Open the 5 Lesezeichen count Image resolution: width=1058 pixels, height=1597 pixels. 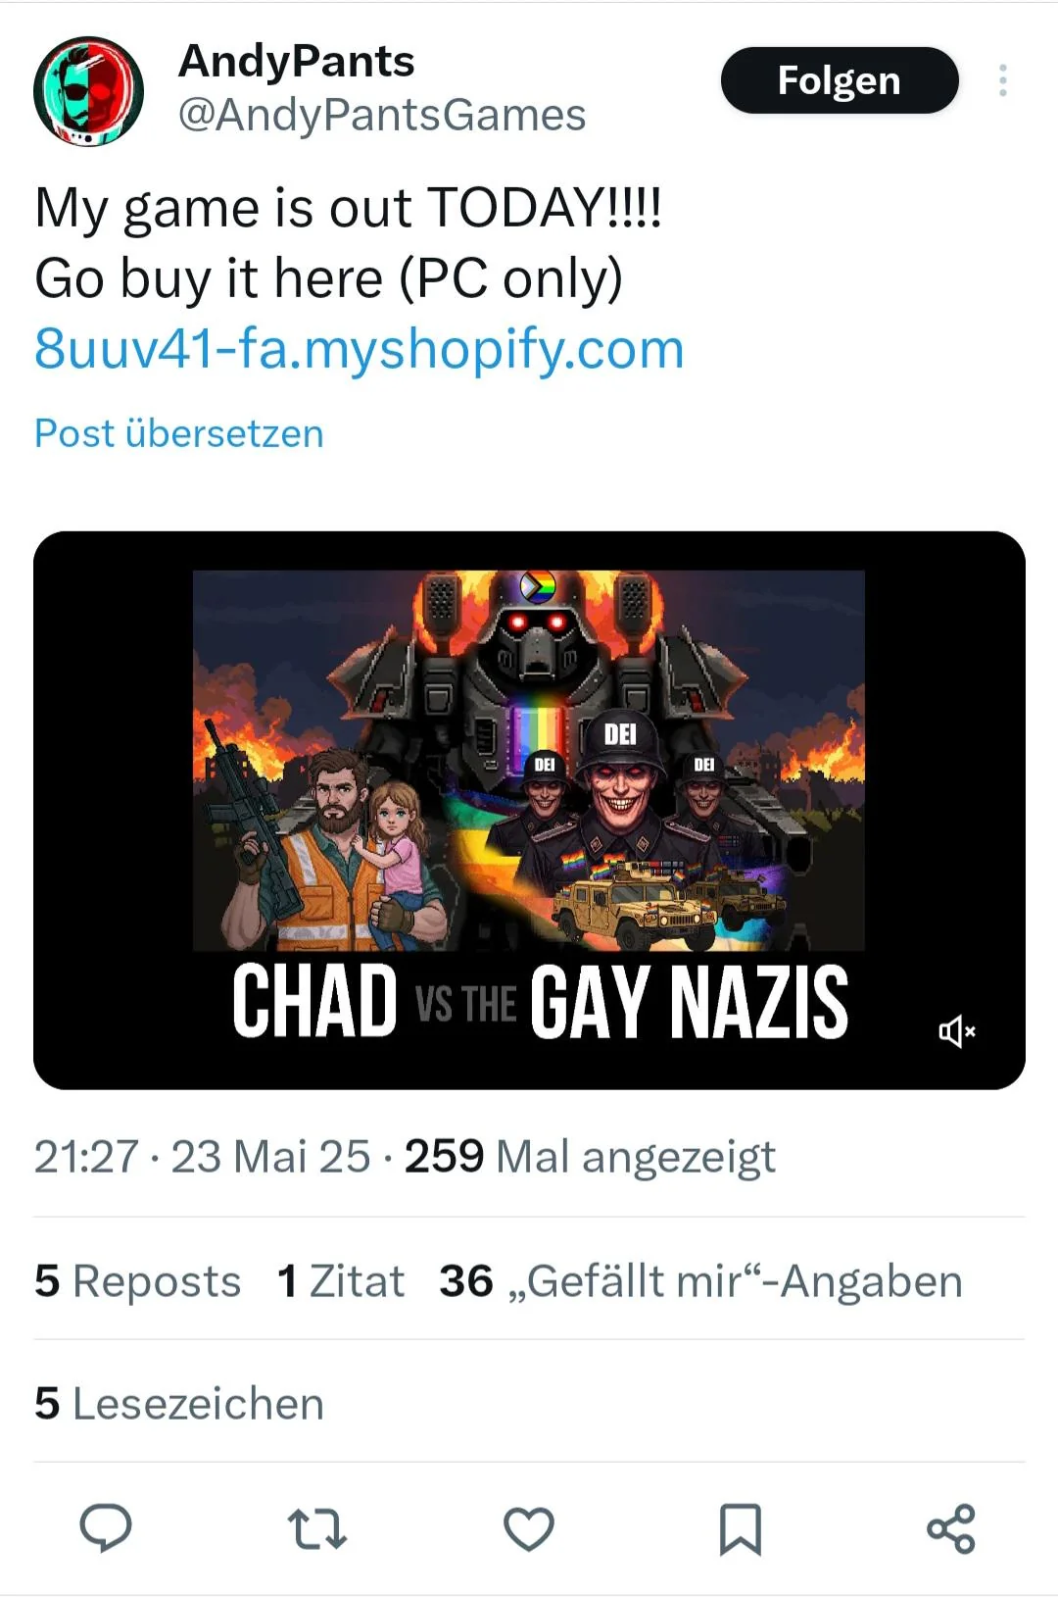click(x=179, y=1403)
